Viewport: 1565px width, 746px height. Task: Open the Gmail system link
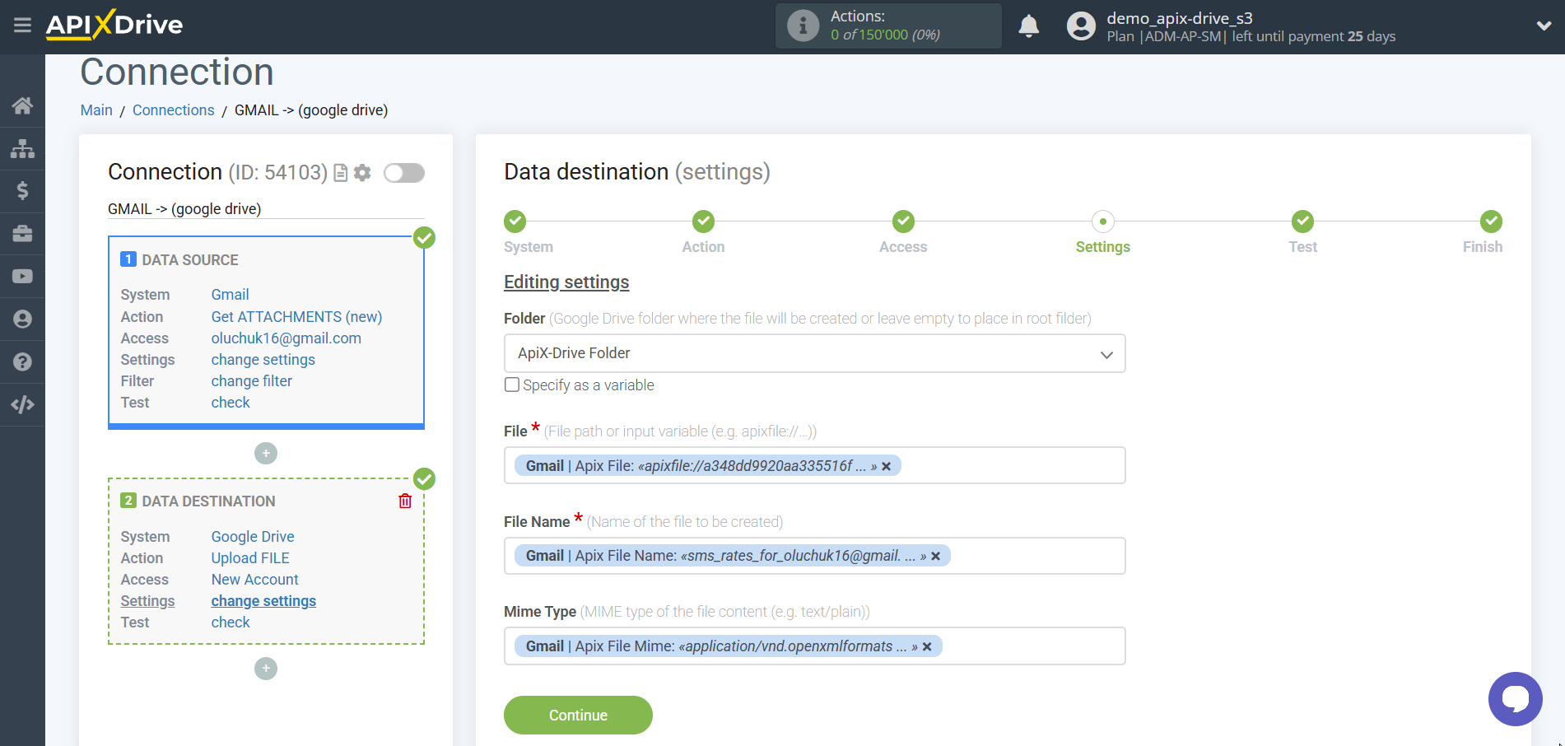point(230,295)
